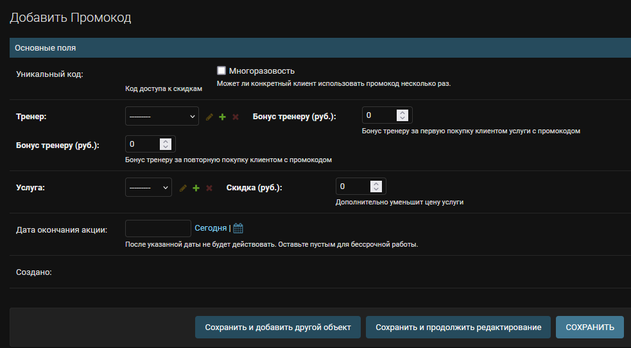Enable the Многоразовость checkbox
The width and height of the screenshot is (631, 348).
(x=221, y=70)
